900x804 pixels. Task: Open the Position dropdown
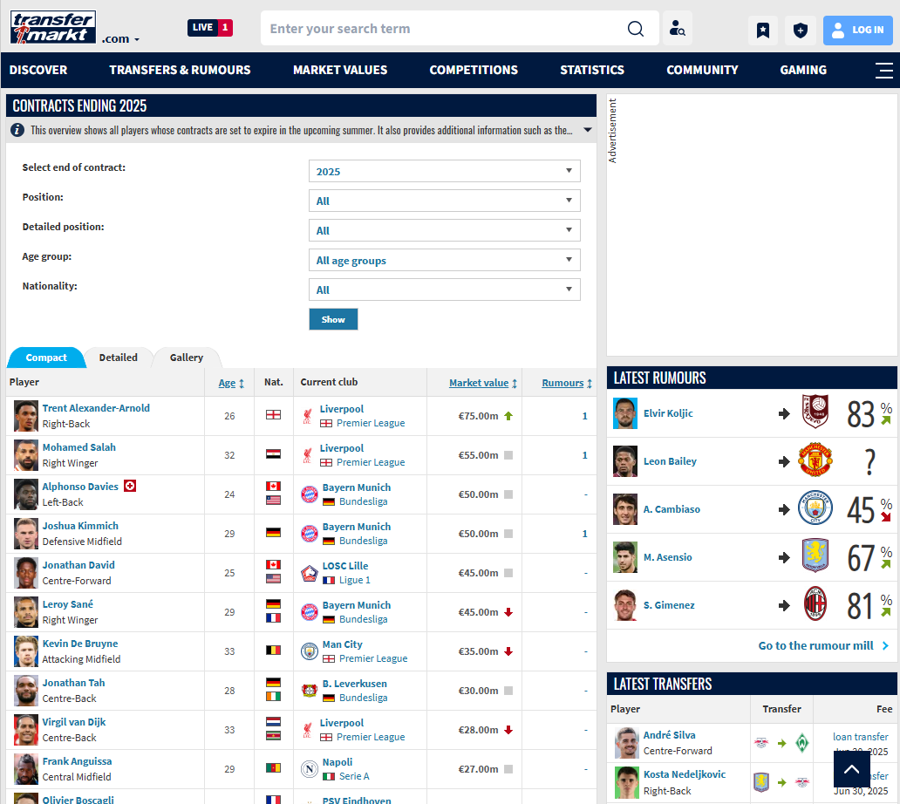[x=444, y=201]
